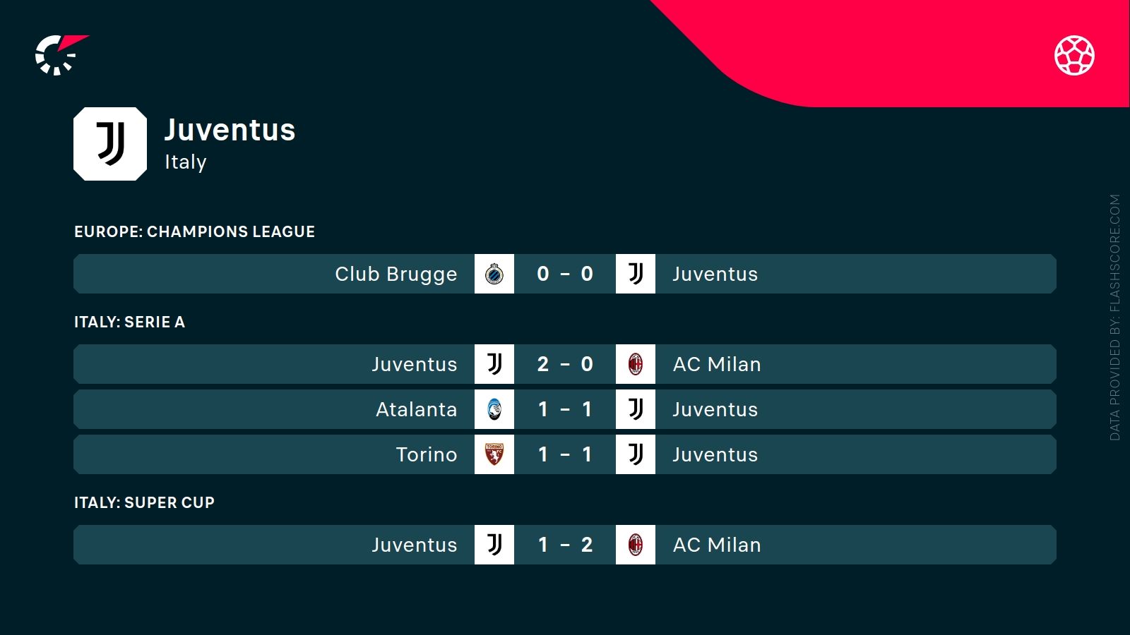Viewport: 1130px width, 635px height.
Task: Click the 2 - 0 score against AC Milan
Action: (x=565, y=364)
